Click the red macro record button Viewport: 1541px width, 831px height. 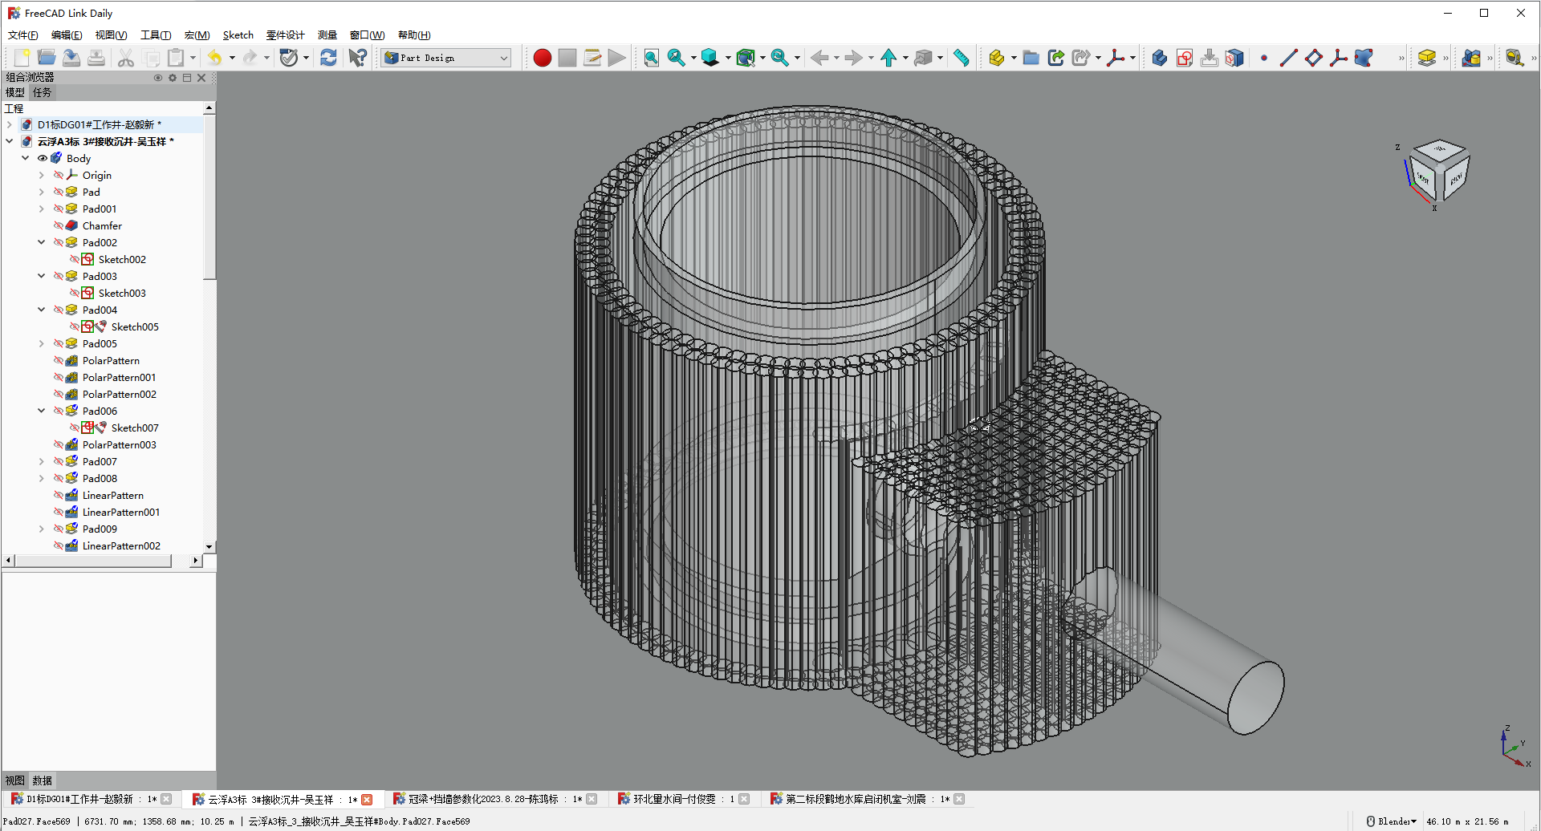pos(542,58)
